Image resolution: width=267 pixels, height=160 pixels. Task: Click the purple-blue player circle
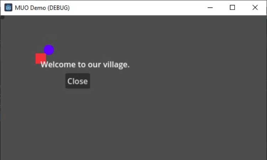tap(49, 50)
